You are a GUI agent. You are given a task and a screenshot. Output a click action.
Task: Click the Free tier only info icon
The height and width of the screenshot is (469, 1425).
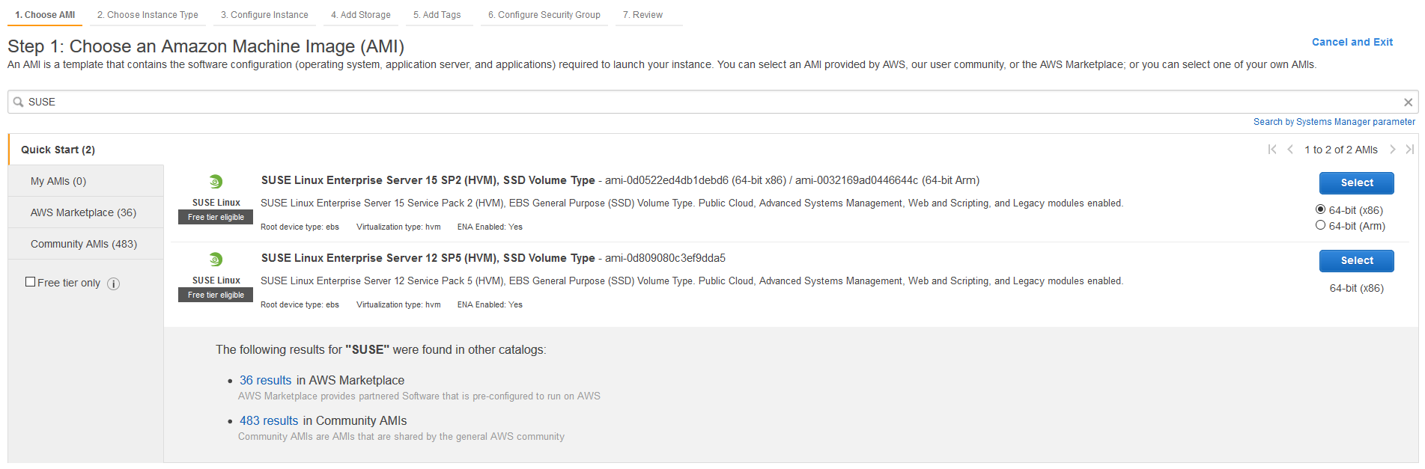(x=114, y=283)
